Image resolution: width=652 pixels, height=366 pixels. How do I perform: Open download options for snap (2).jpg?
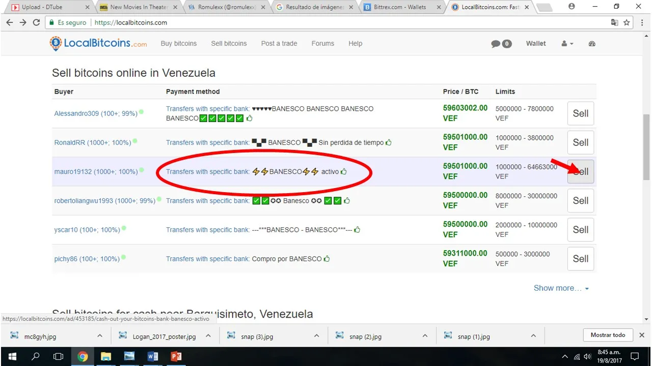[425, 336]
